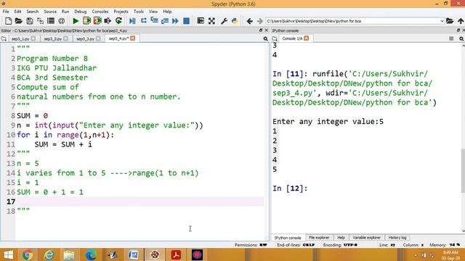Viewport: 465px width, 261px height.
Task: Browse working directory folder icon
Action: 450,21
